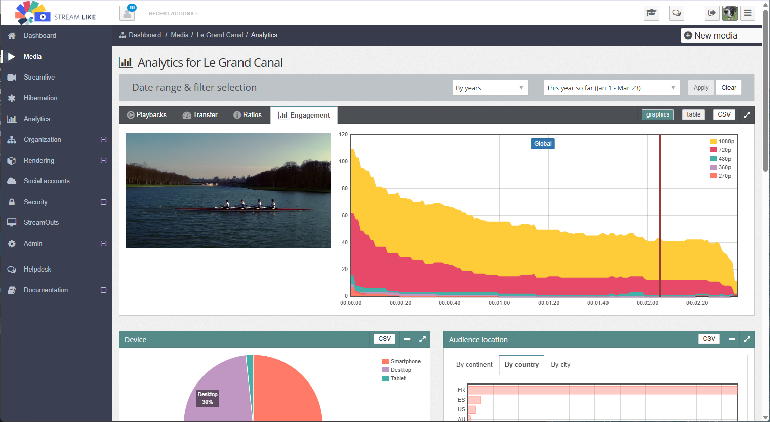Screen dimensions: 770x422
Task: Click the Streamlike logo
Action: click(55, 13)
